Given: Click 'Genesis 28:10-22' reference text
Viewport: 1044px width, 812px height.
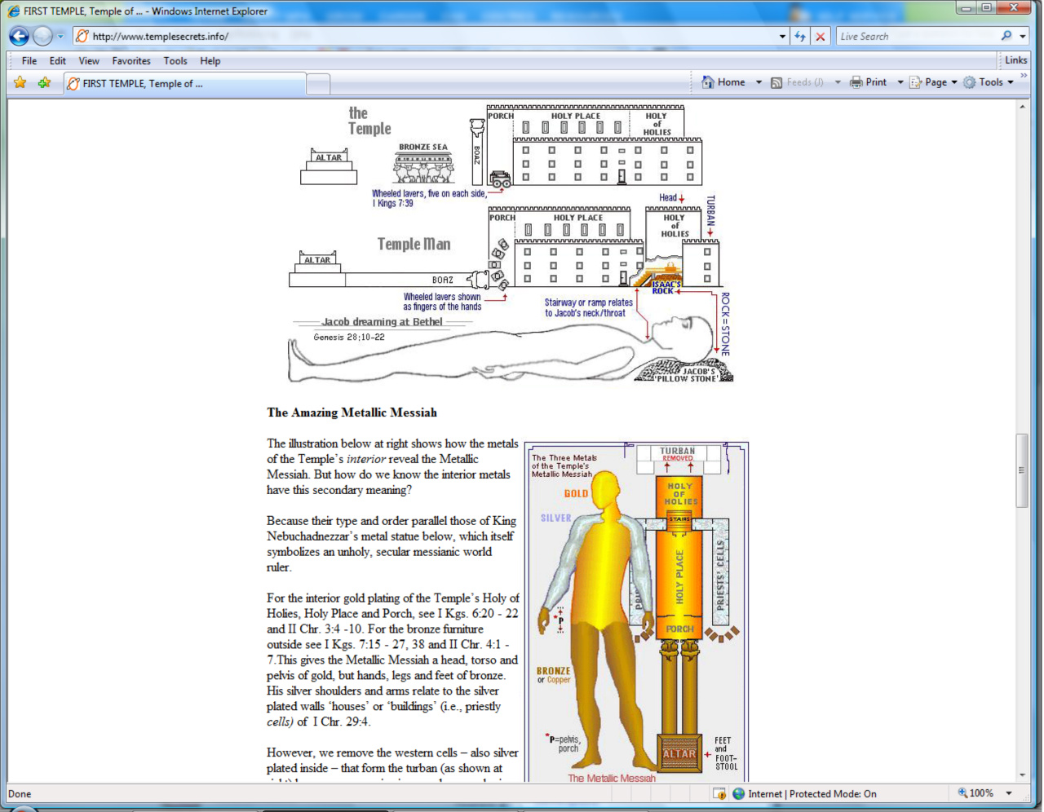Looking at the screenshot, I should click(x=349, y=337).
